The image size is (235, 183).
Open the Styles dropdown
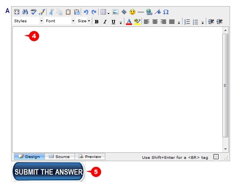coord(28,21)
